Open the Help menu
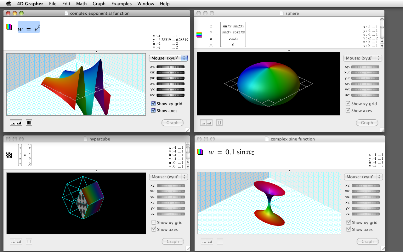This screenshot has width=403, height=252. 165,4
